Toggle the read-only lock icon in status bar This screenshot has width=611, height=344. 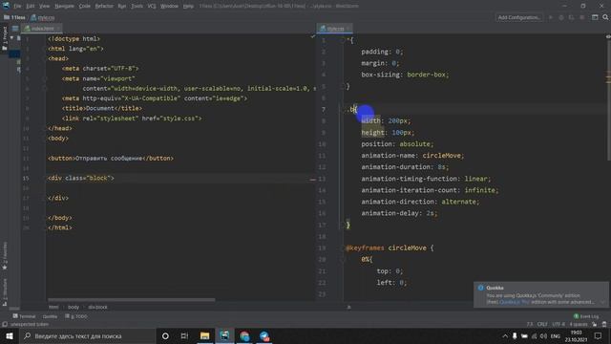coord(595,324)
